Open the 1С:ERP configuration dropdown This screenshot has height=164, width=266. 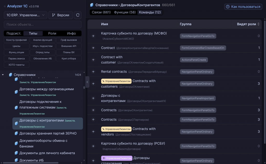click(x=25, y=15)
